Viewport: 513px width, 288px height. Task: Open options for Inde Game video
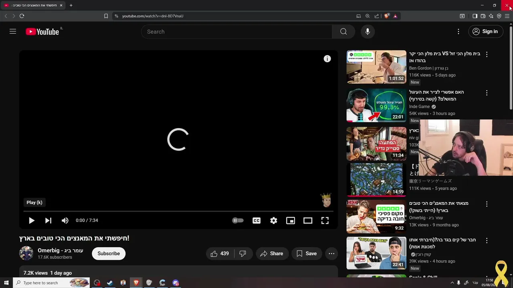tap(487, 92)
